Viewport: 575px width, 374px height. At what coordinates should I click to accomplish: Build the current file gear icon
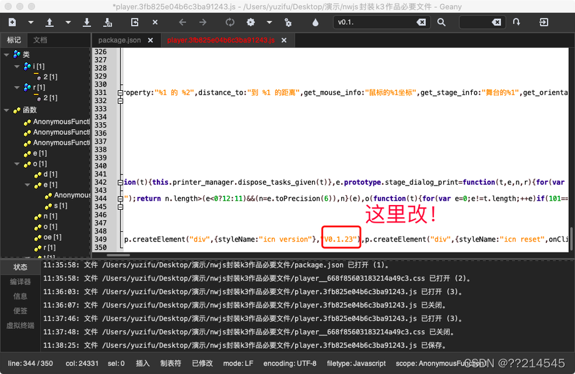pos(250,23)
